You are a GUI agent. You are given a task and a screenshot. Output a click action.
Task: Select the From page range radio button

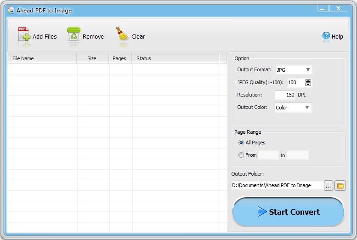tap(241, 155)
